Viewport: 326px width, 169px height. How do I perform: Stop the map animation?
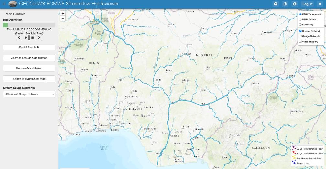[32, 38]
